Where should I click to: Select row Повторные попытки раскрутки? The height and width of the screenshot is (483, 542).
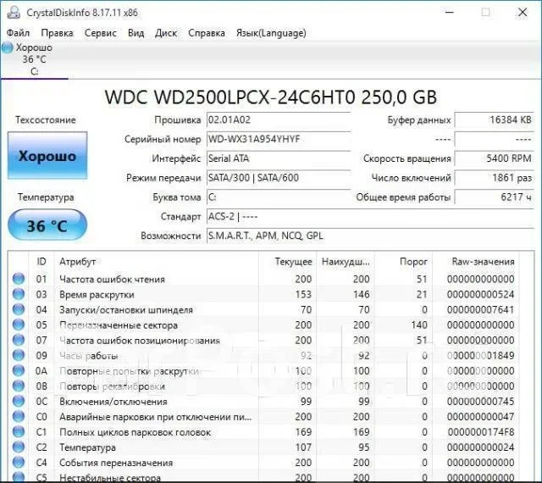coord(263,371)
